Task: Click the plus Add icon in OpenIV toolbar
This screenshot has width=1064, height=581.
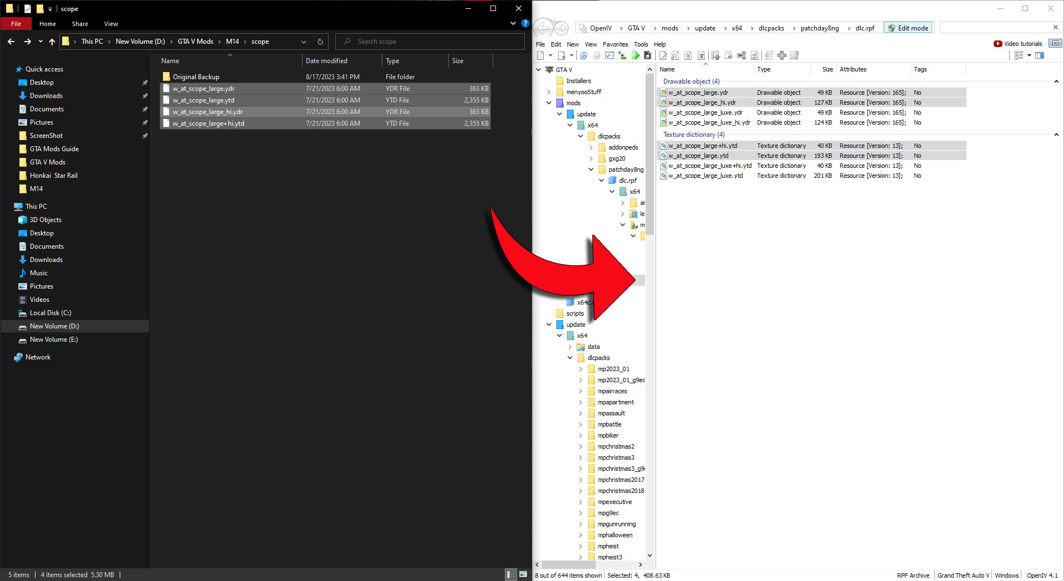Action: pyautogui.click(x=782, y=55)
